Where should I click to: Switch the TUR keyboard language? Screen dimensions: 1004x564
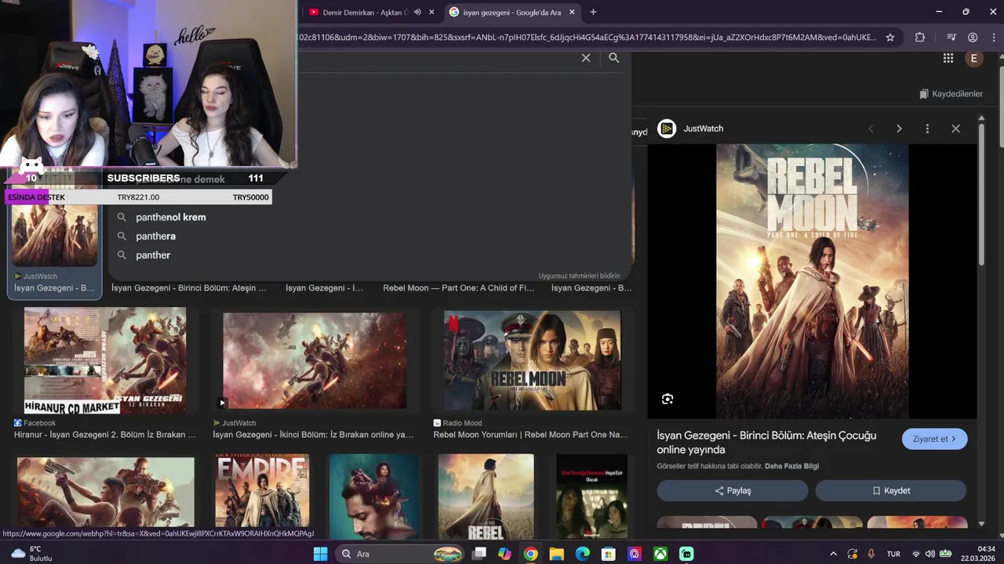893,554
